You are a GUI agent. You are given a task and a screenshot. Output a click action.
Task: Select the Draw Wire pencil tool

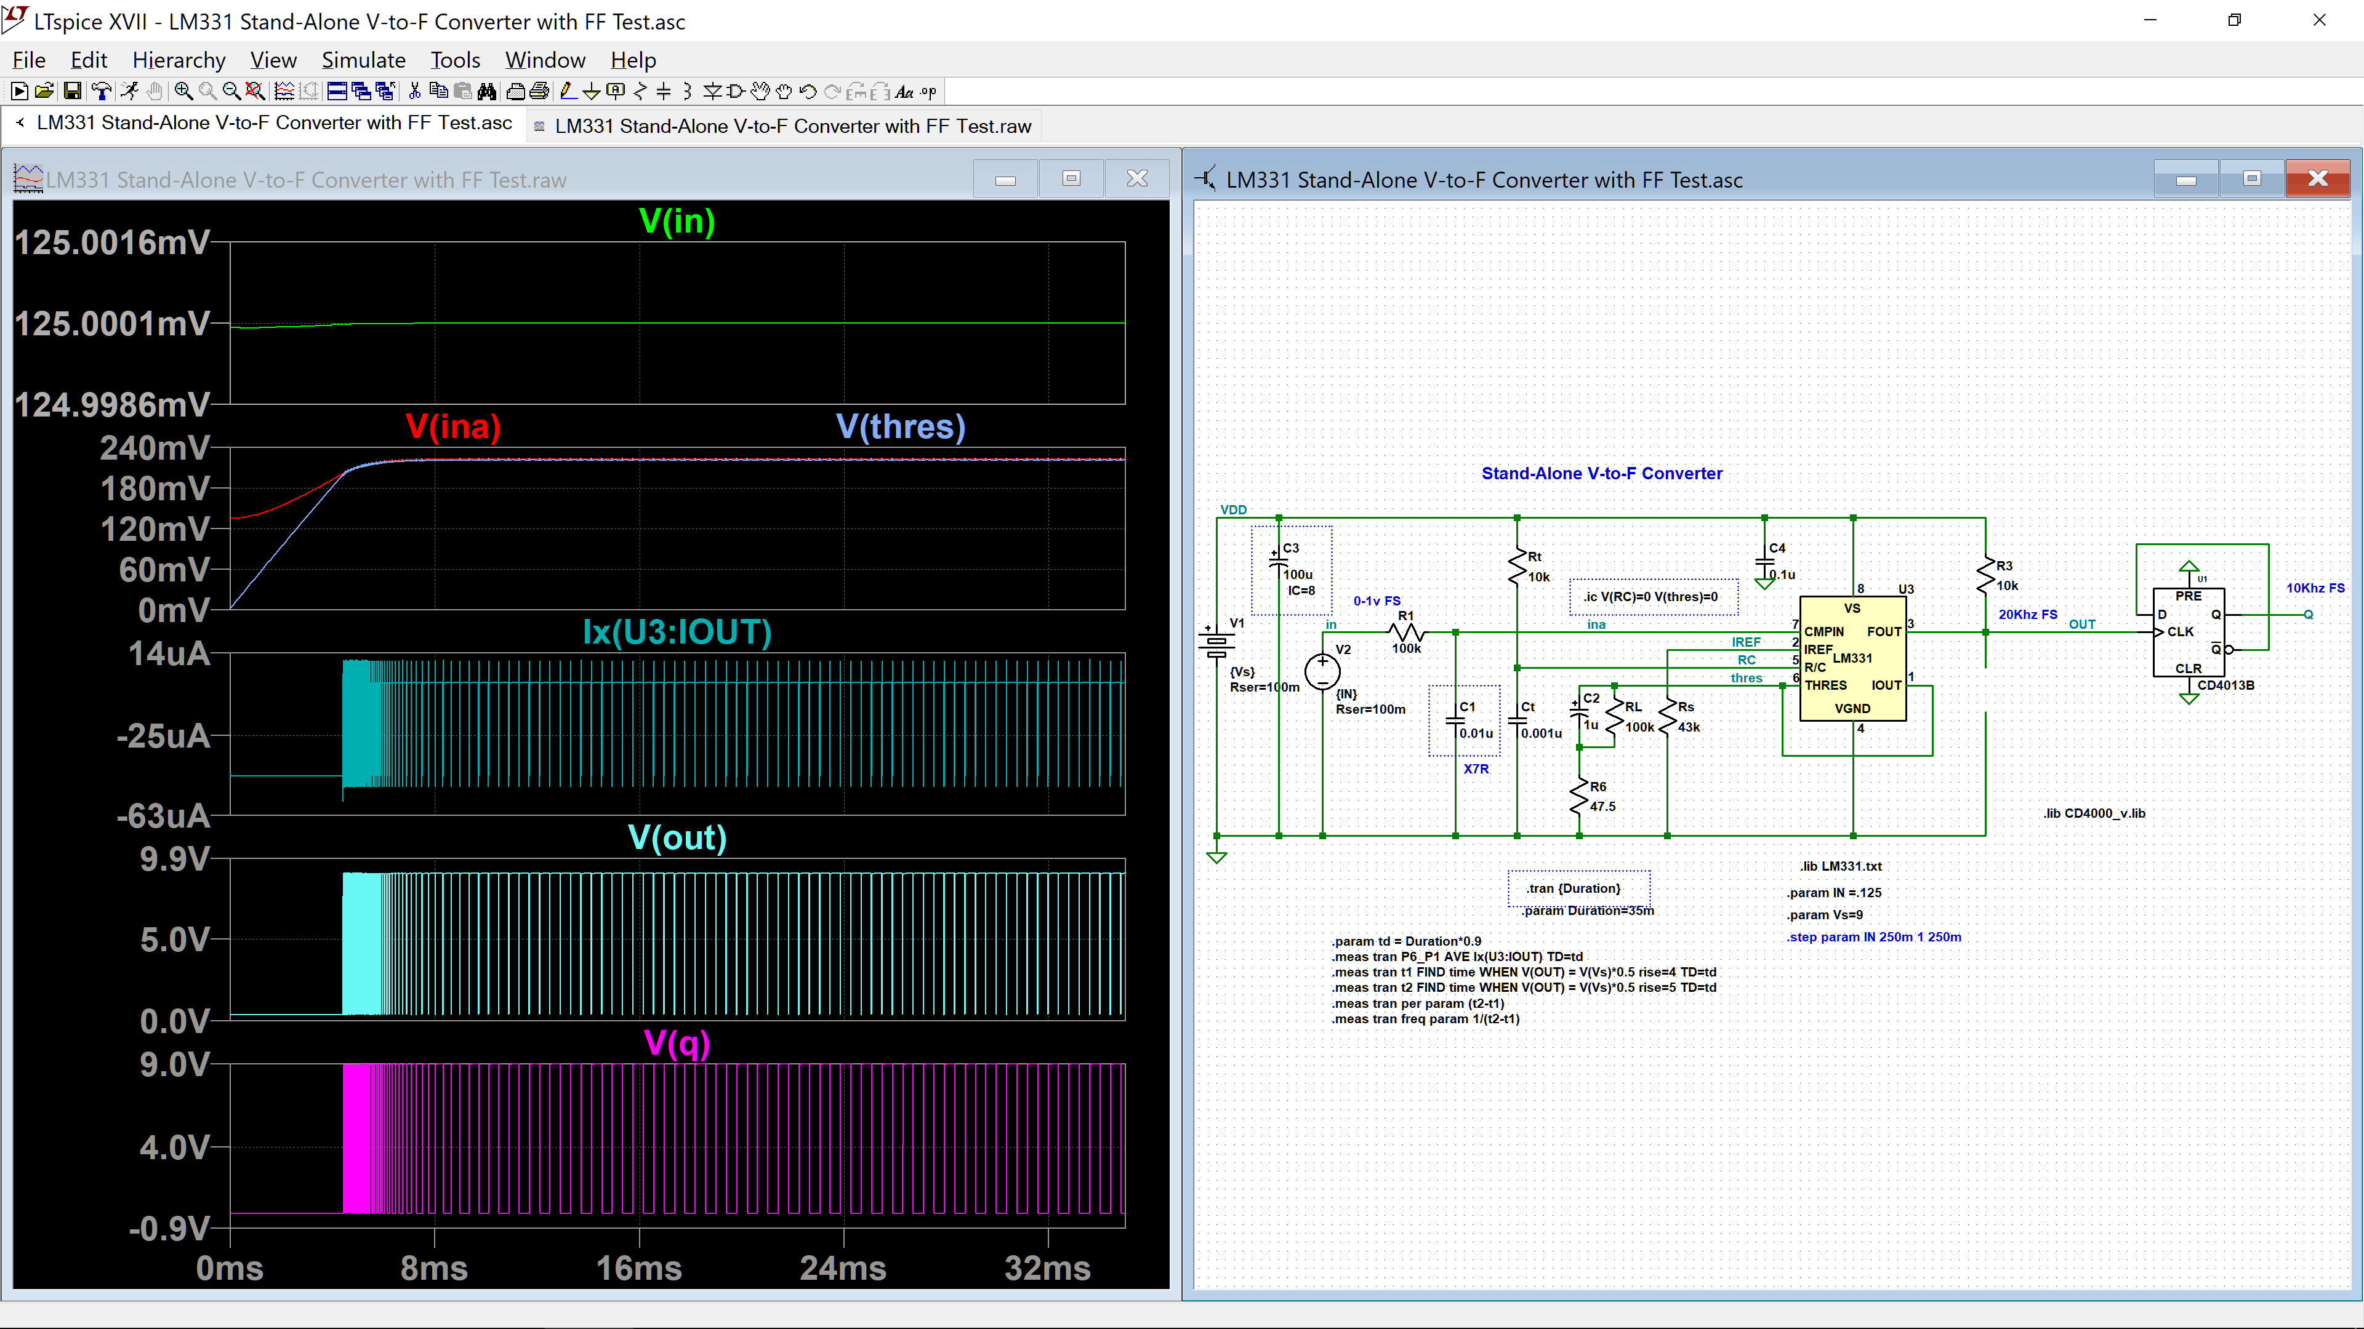pos(569,92)
